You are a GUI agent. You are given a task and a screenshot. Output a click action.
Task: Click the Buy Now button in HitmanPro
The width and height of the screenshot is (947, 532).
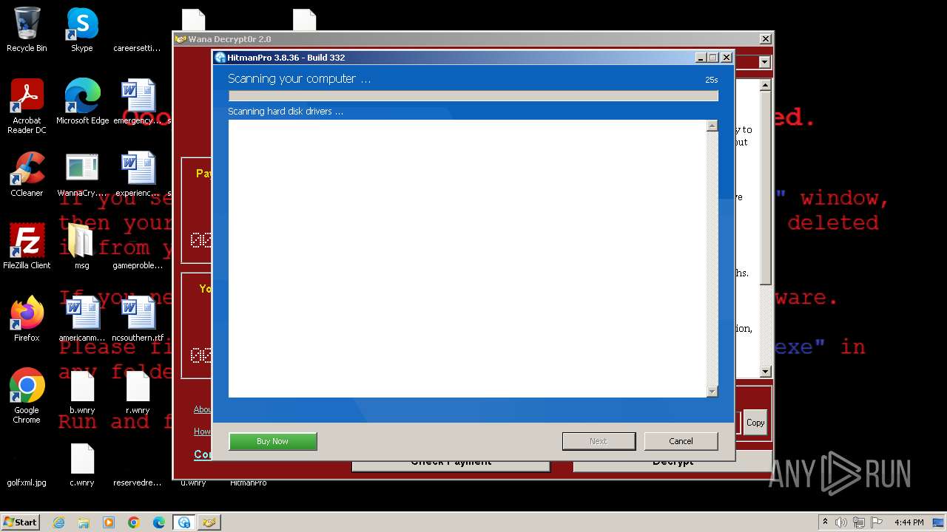click(273, 441)
